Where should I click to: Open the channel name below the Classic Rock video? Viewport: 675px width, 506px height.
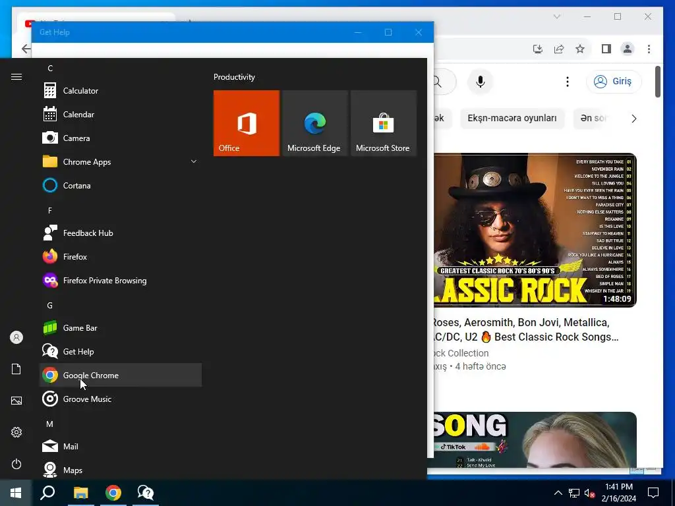coord(461,353)
